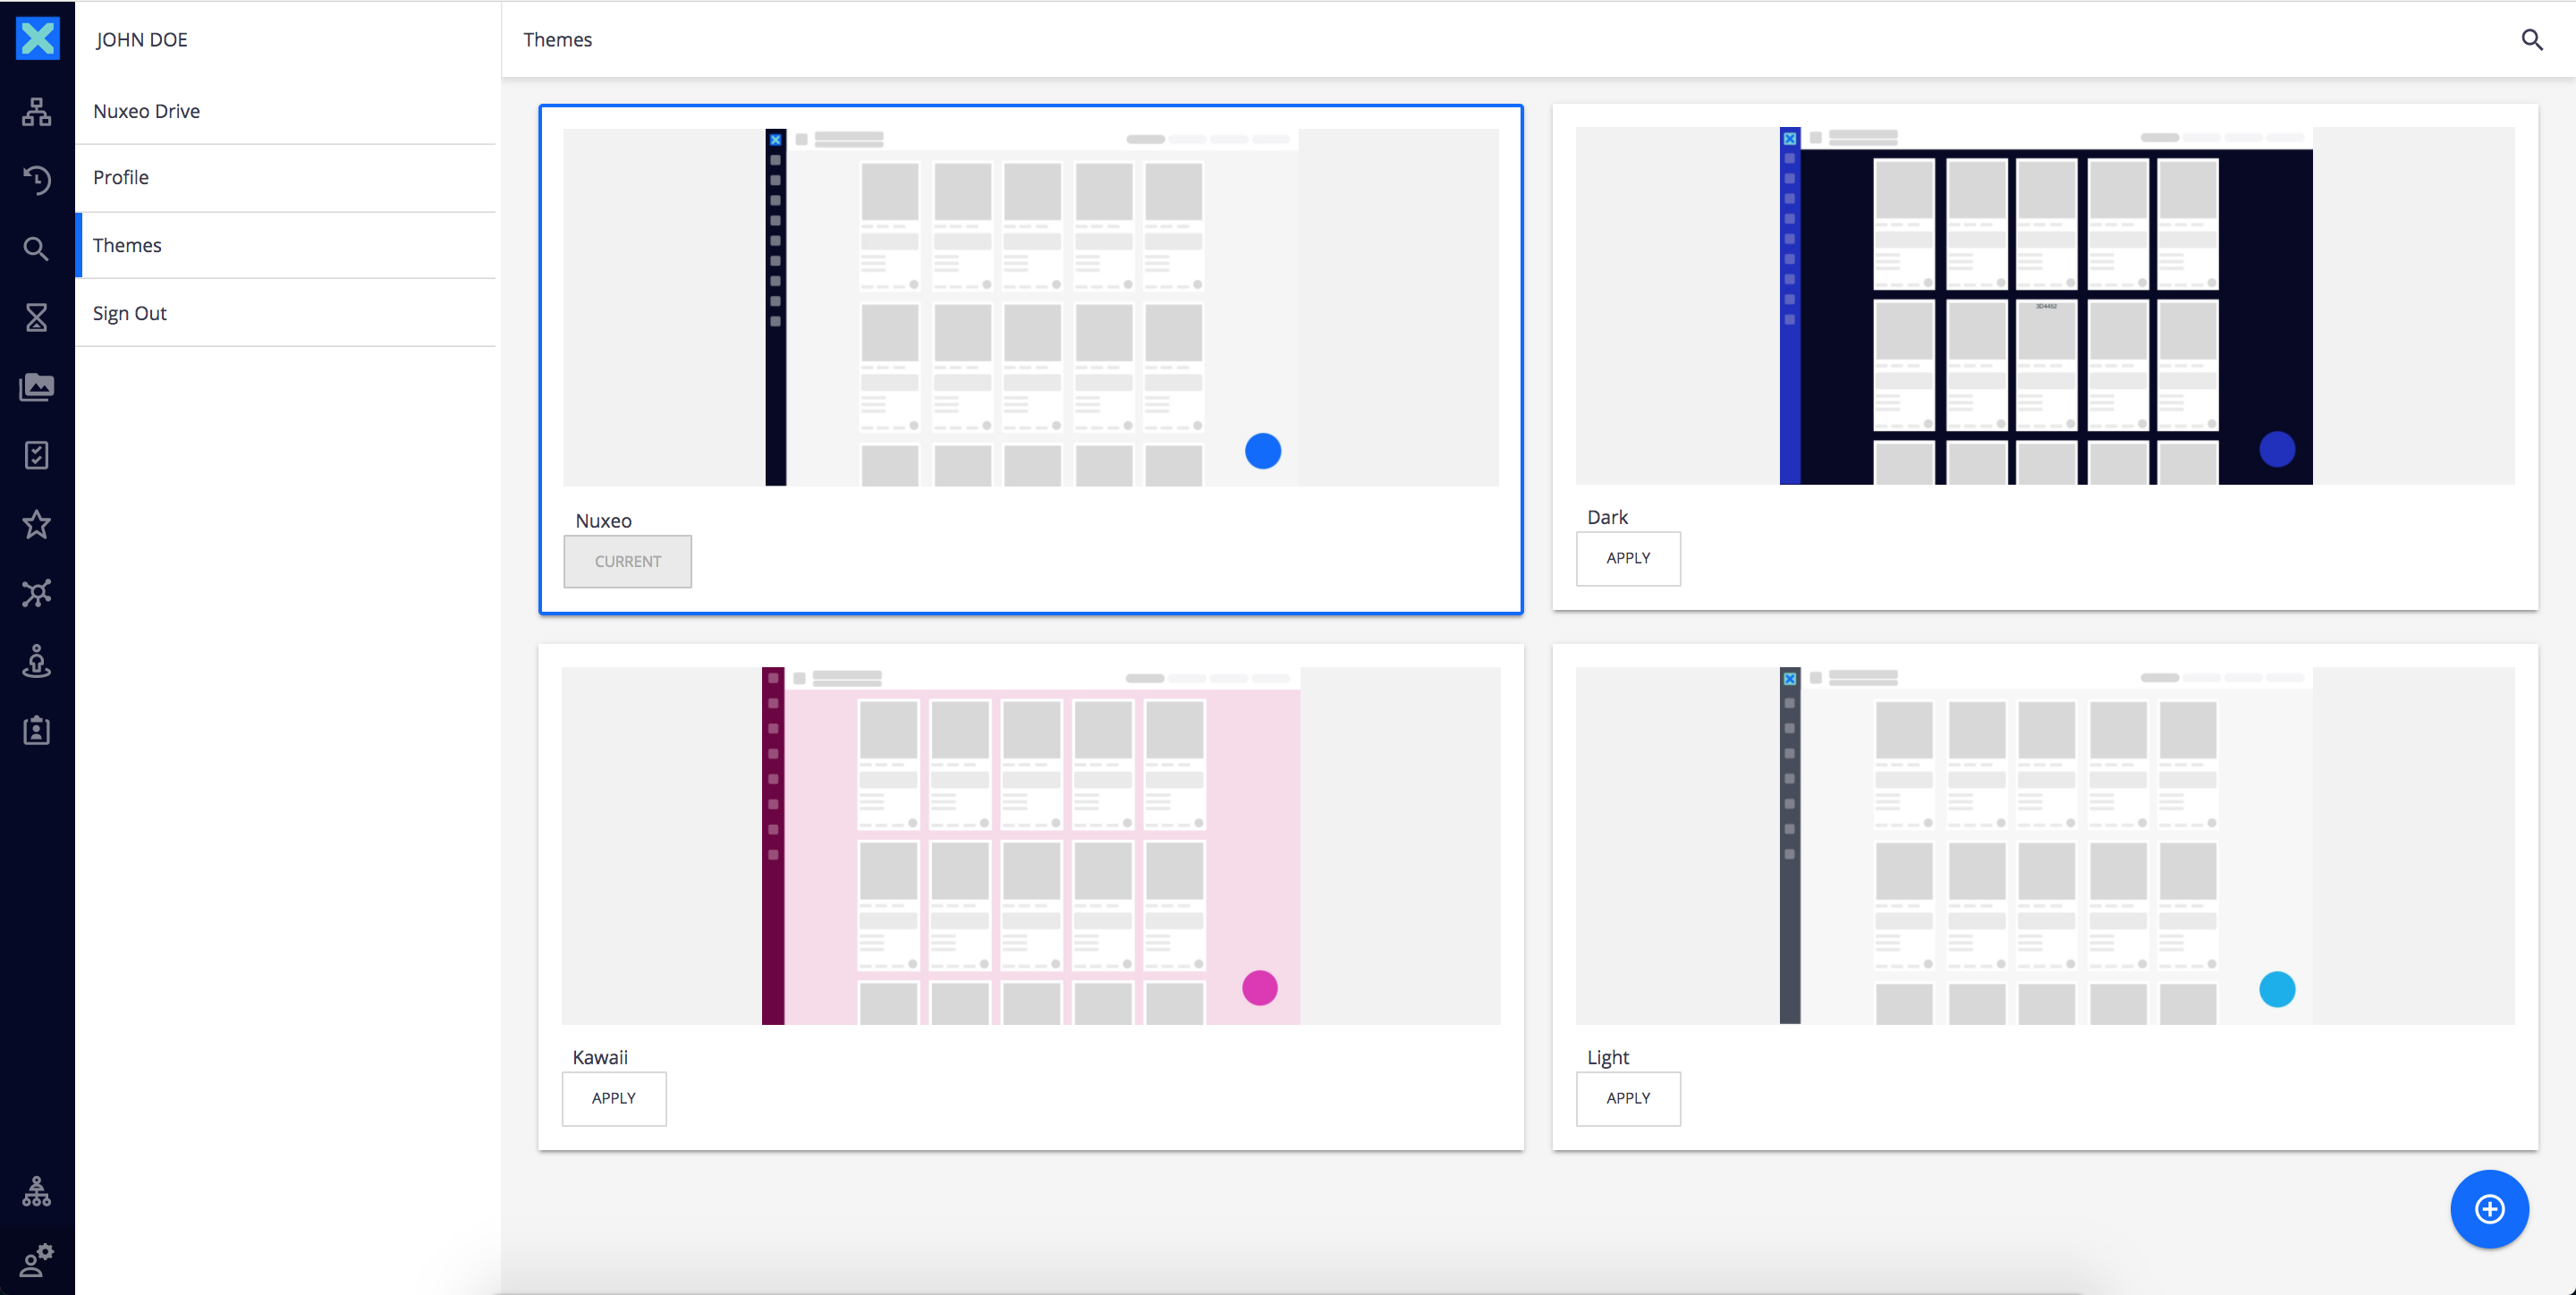Open the user badge clipboard icon
Viewport: 2576px width, 1295px height.
37,730
